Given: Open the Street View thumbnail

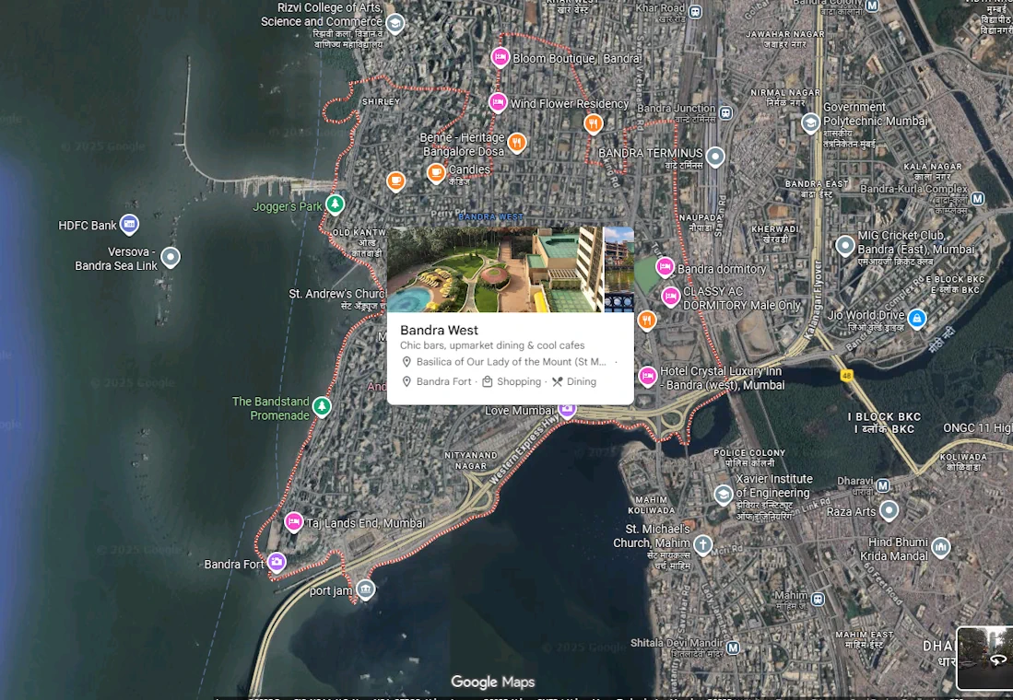Looking at the screenshot, I should 984,658.
